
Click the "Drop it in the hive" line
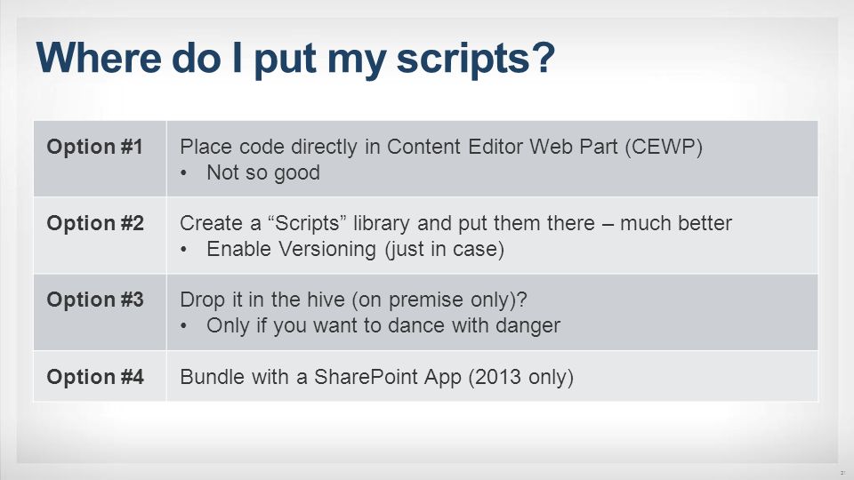tap(353, 300)
